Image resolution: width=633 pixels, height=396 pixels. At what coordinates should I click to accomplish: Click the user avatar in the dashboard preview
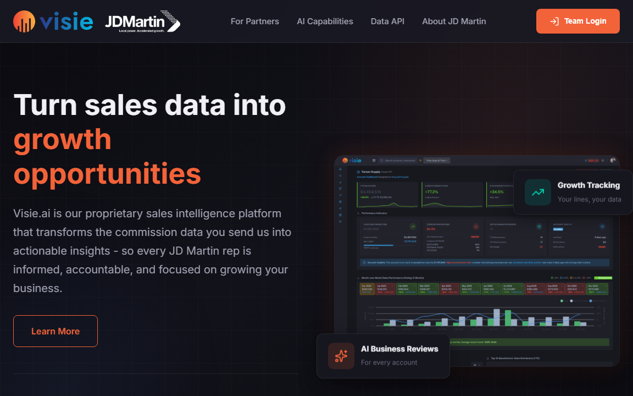tap(613, 161)
